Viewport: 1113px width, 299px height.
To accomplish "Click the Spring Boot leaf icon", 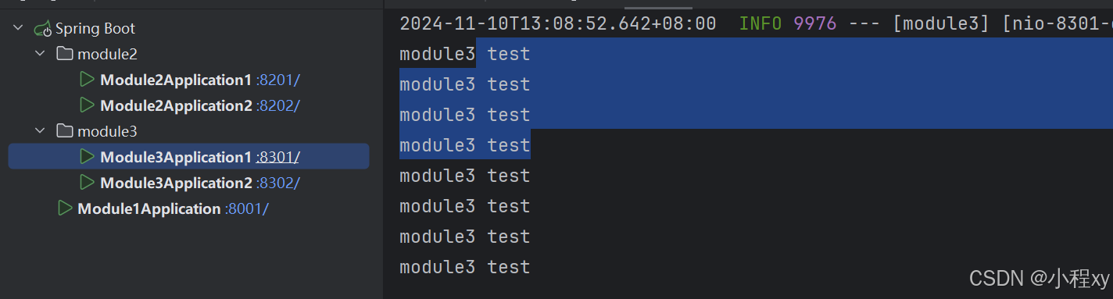I will [x=42, y=29].
